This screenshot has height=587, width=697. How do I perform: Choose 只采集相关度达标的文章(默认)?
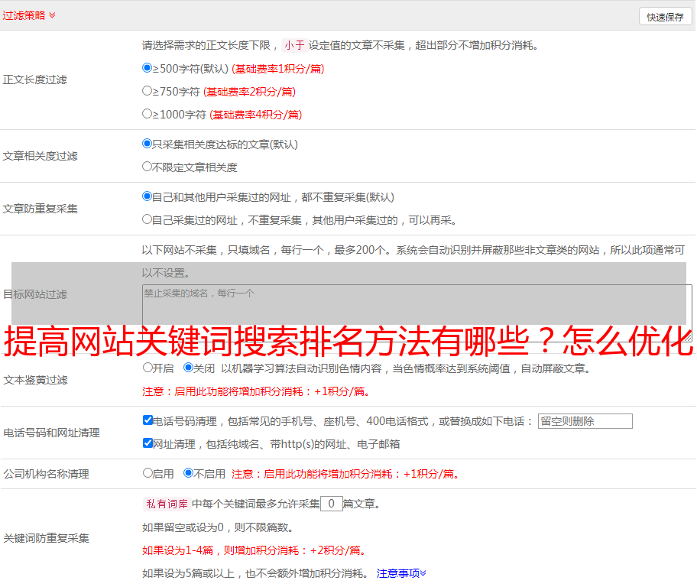tap(147, 144)
